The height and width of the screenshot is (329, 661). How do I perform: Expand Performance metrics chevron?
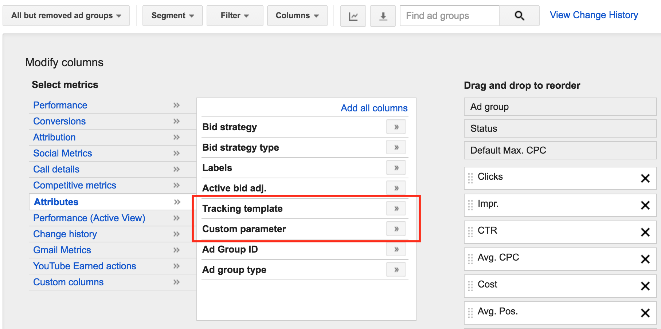[x=177, y=105]
